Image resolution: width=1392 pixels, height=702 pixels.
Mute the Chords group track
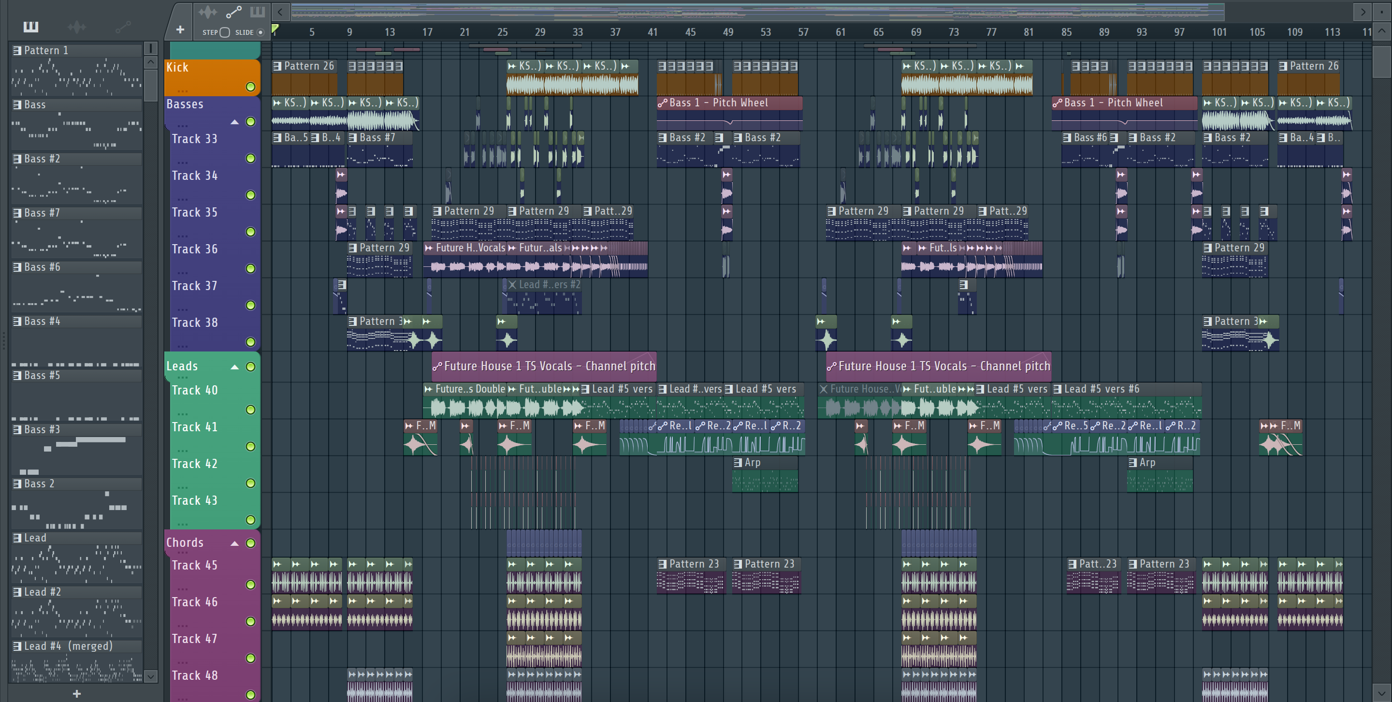[250, 543]
